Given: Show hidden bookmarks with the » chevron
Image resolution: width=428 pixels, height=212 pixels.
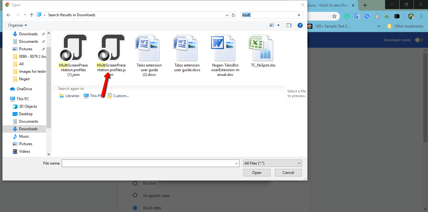Looking at the screenshot, I should point(379,26).
